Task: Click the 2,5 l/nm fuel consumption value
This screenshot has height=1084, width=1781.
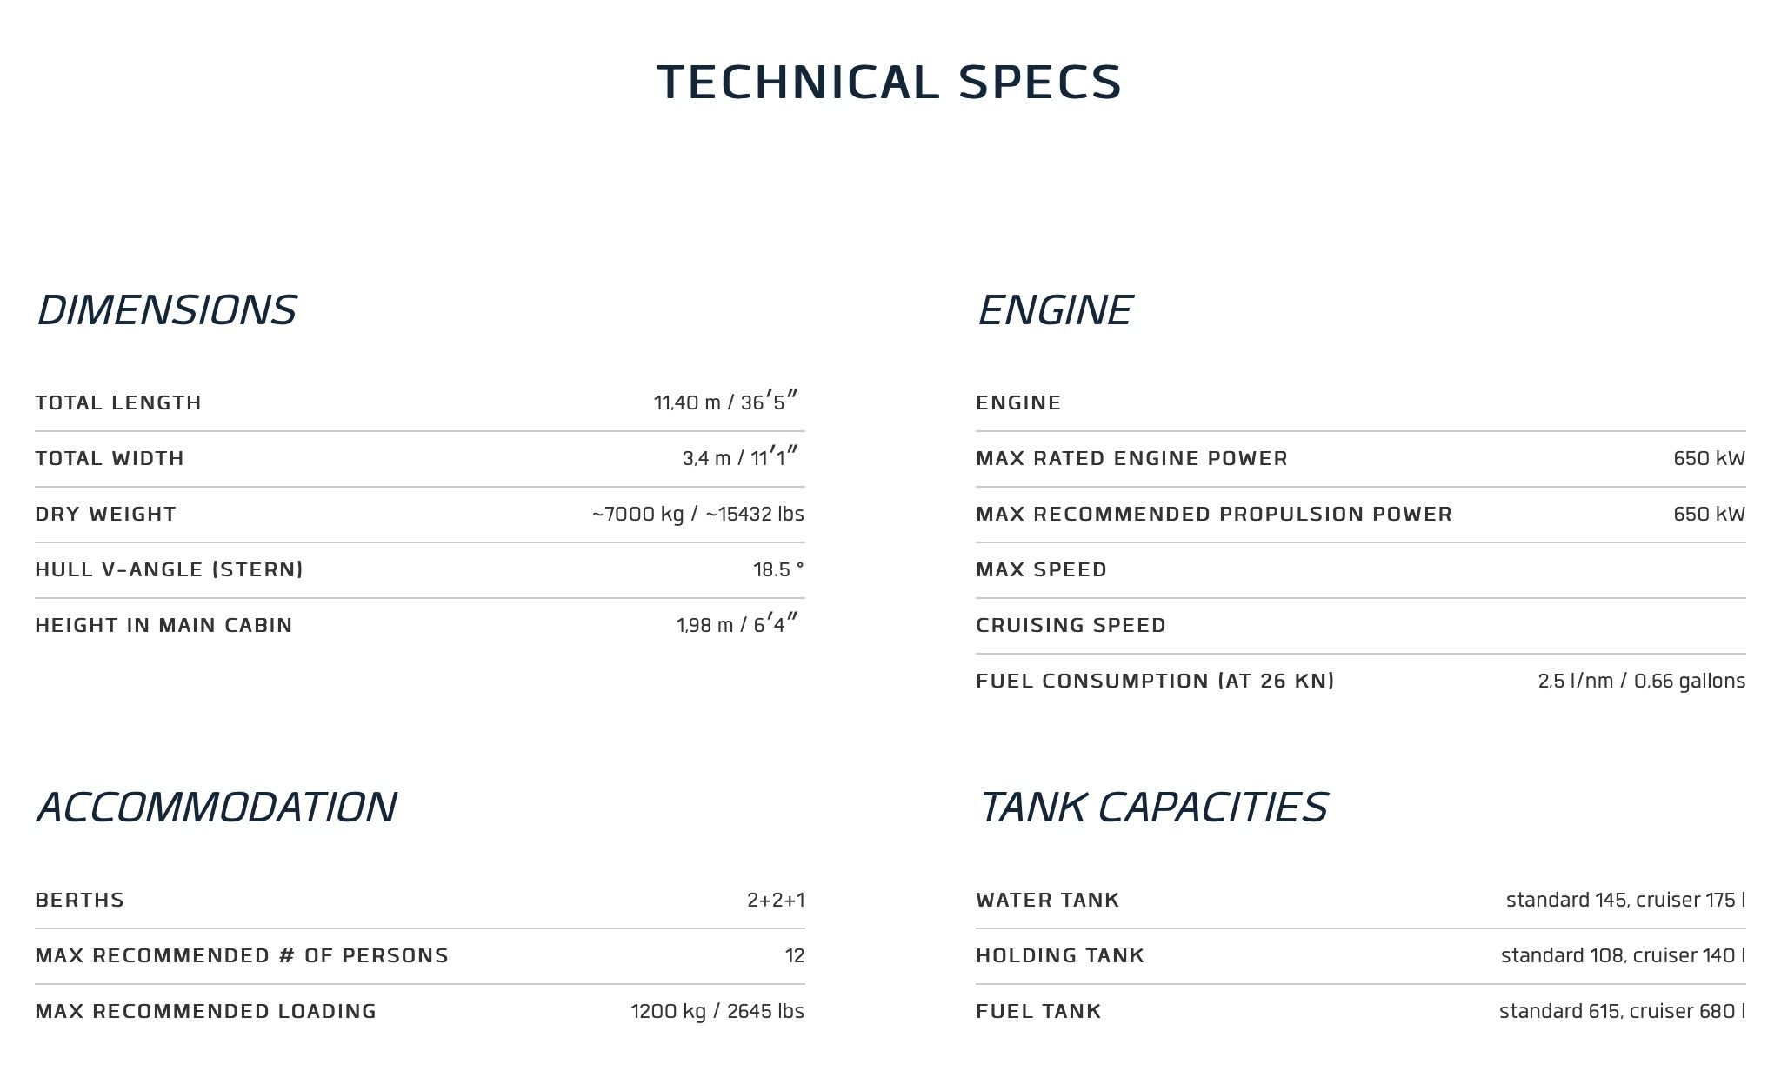Action: pyautogui.click(x=1641, y=682)
